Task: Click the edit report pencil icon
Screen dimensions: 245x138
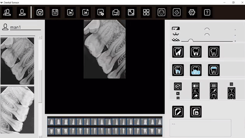Action: 178,112
